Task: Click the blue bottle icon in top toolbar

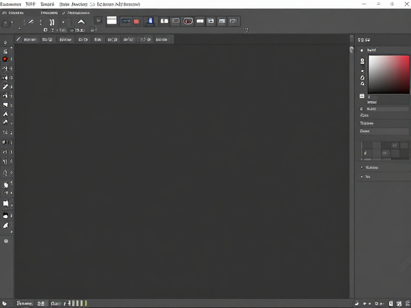Action: click(x=150, y=21)
